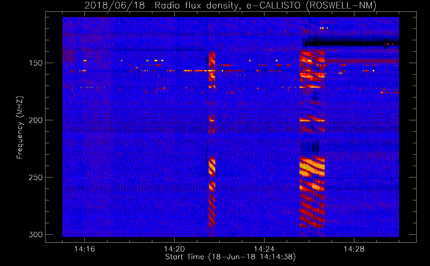Screen dimensions: 430x266
Task: Click the 200 frequency tick label
Action: click(x=36, y=120)
